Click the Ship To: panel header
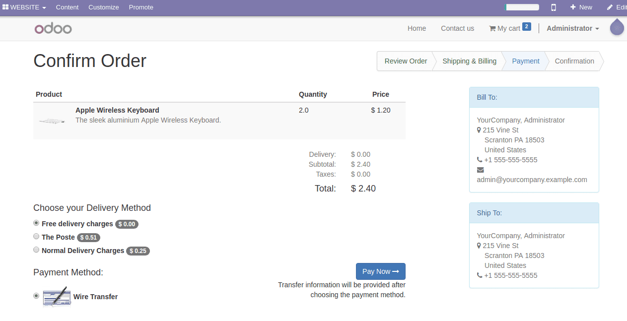The height and width of the screenshot is (321, 627). (x=534, y=213)
